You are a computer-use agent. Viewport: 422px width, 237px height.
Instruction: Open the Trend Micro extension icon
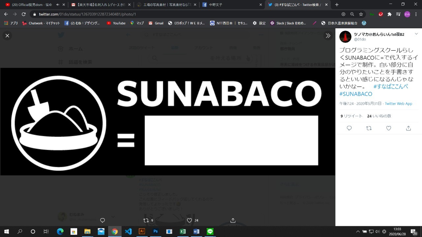tap(381, 14)
